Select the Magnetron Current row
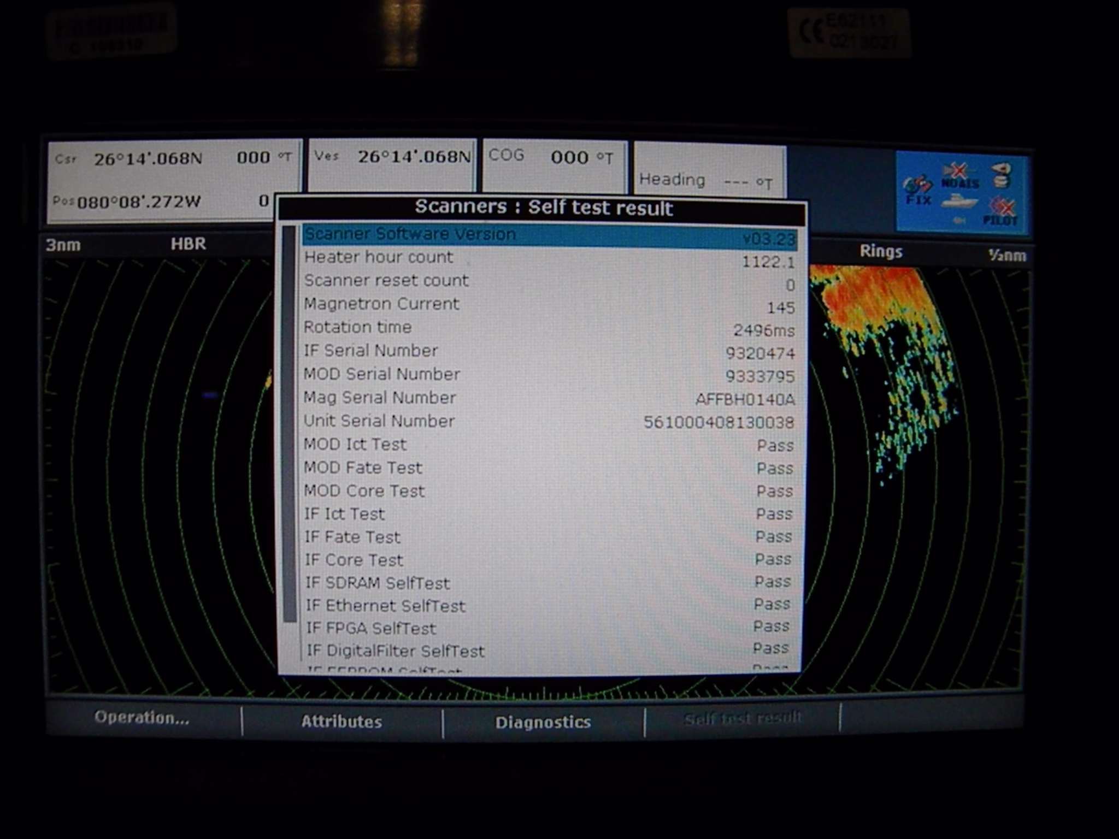 pos(549,305)
